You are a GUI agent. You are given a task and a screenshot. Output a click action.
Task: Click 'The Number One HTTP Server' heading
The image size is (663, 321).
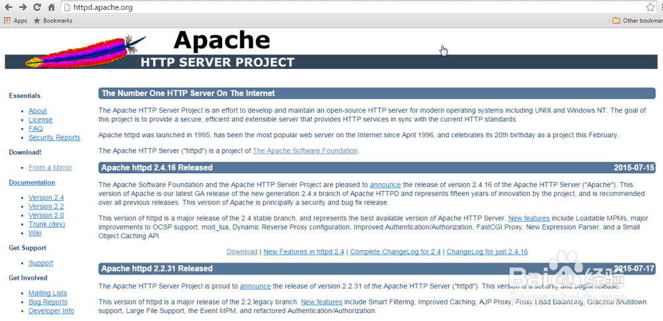point(188,94)
